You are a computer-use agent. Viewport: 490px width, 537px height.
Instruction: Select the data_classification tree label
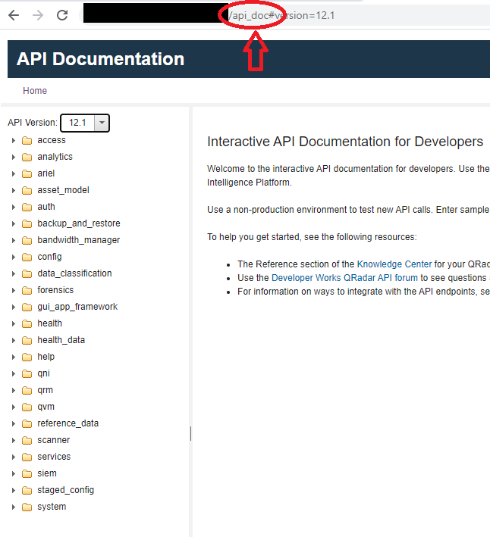[74, 273]
